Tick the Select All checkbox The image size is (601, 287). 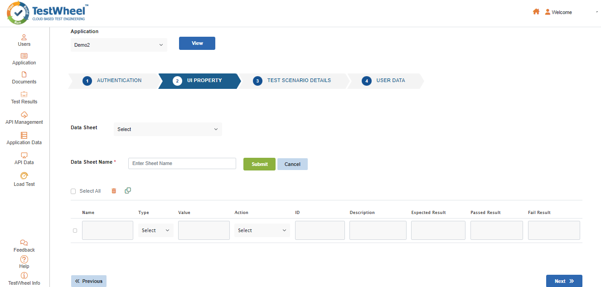click(73, 191)
